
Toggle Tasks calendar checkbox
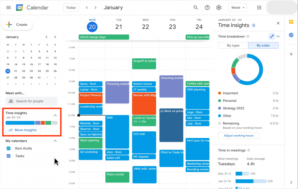(9, 156)
